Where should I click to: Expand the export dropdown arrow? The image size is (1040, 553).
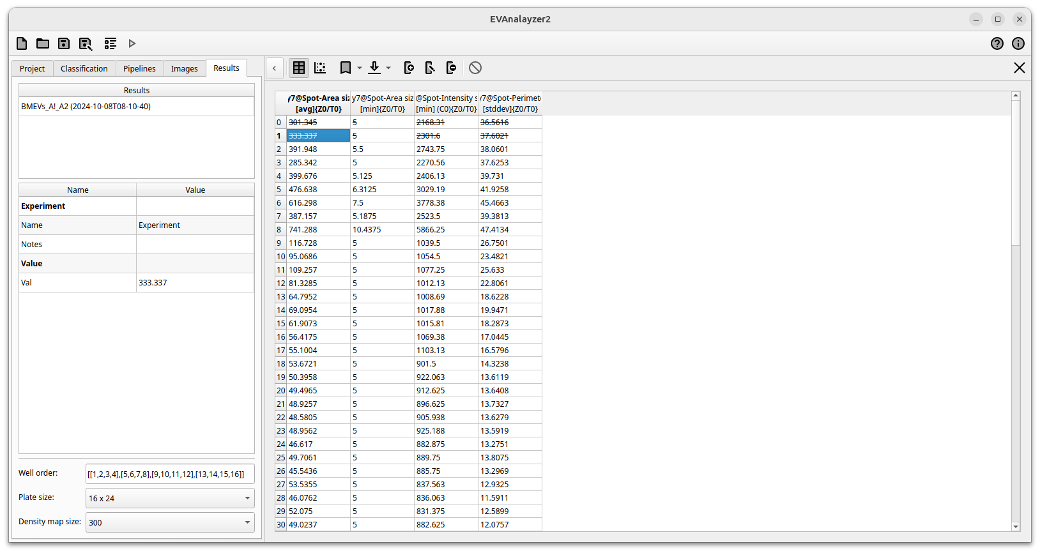point(388,68)
